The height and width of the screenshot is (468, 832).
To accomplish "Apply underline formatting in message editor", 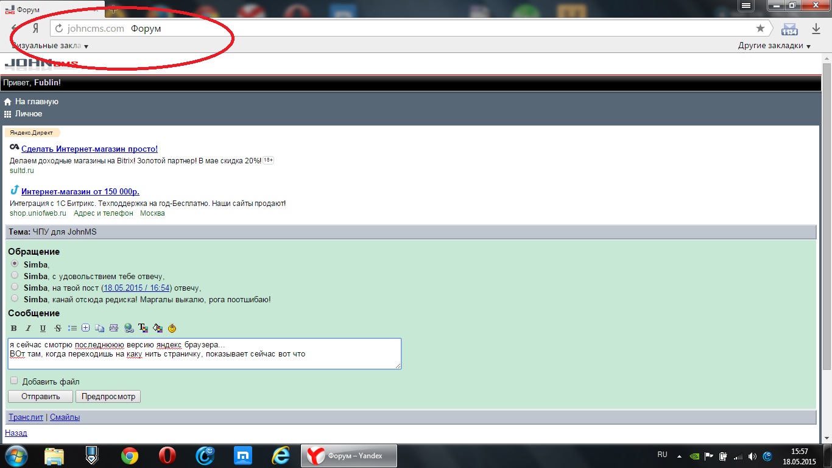I will tap(43, 328).
